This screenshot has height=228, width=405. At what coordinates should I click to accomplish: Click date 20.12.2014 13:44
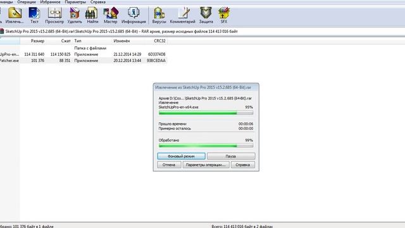pos(127,61)
